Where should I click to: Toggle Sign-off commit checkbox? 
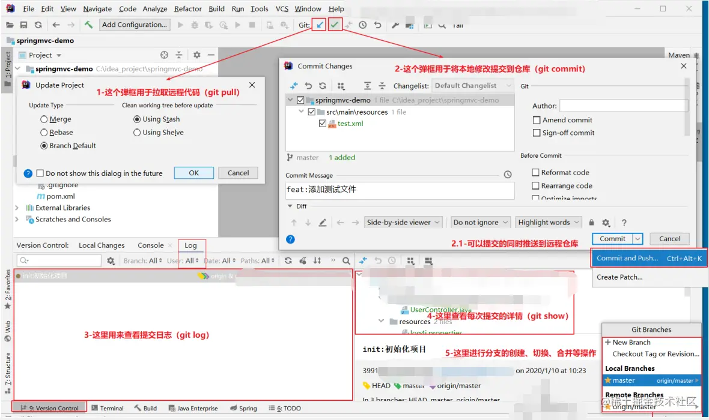click(x=537, y=133)
